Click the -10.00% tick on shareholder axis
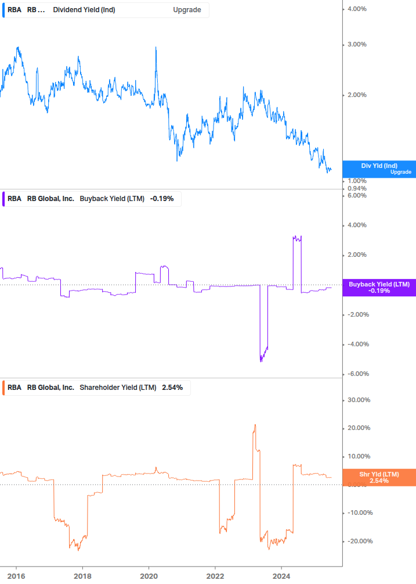This screenshot has width=416, height=584. tap(360, 513)
